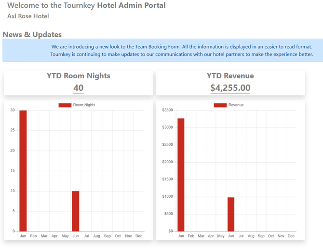
Task: Toggle the Revenue legend red swatch
Action: coord(220,105)
